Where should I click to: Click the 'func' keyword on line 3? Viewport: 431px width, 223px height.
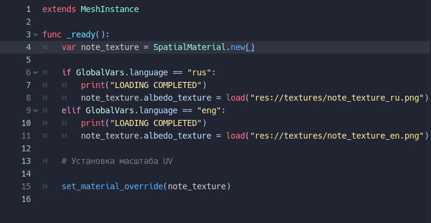(x=52, y=34)
